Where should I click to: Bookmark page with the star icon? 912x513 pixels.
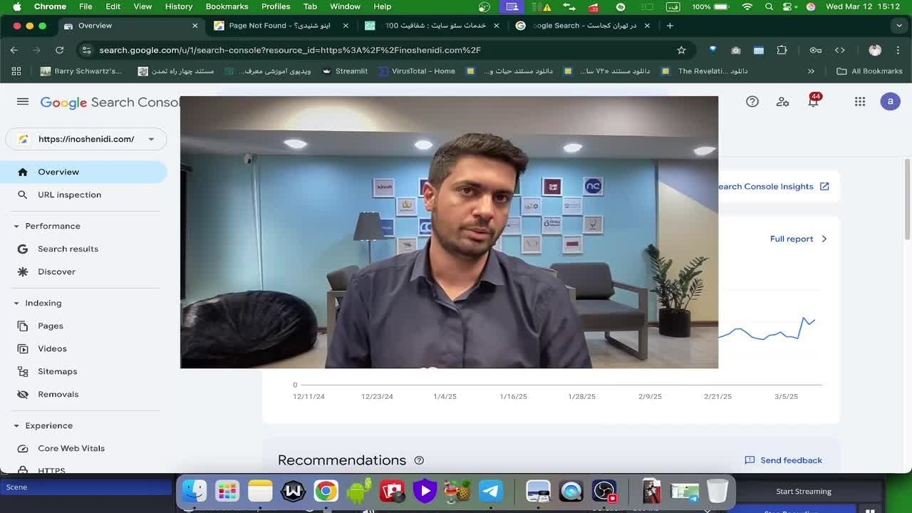coord(681,50)
